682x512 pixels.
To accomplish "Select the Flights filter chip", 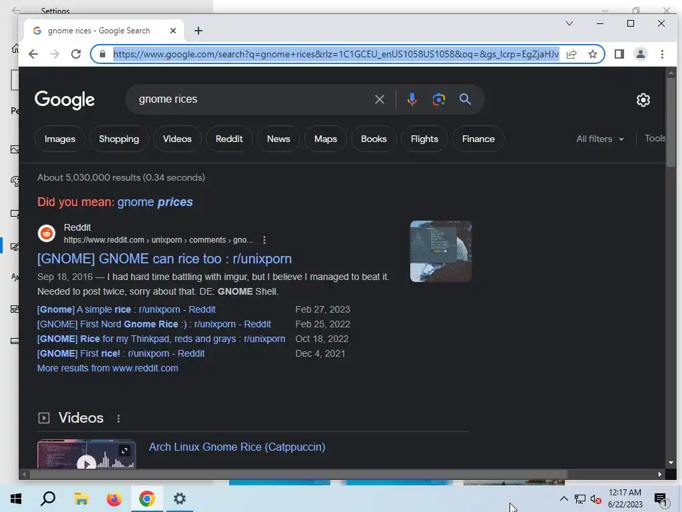I will tap(424, 139).
